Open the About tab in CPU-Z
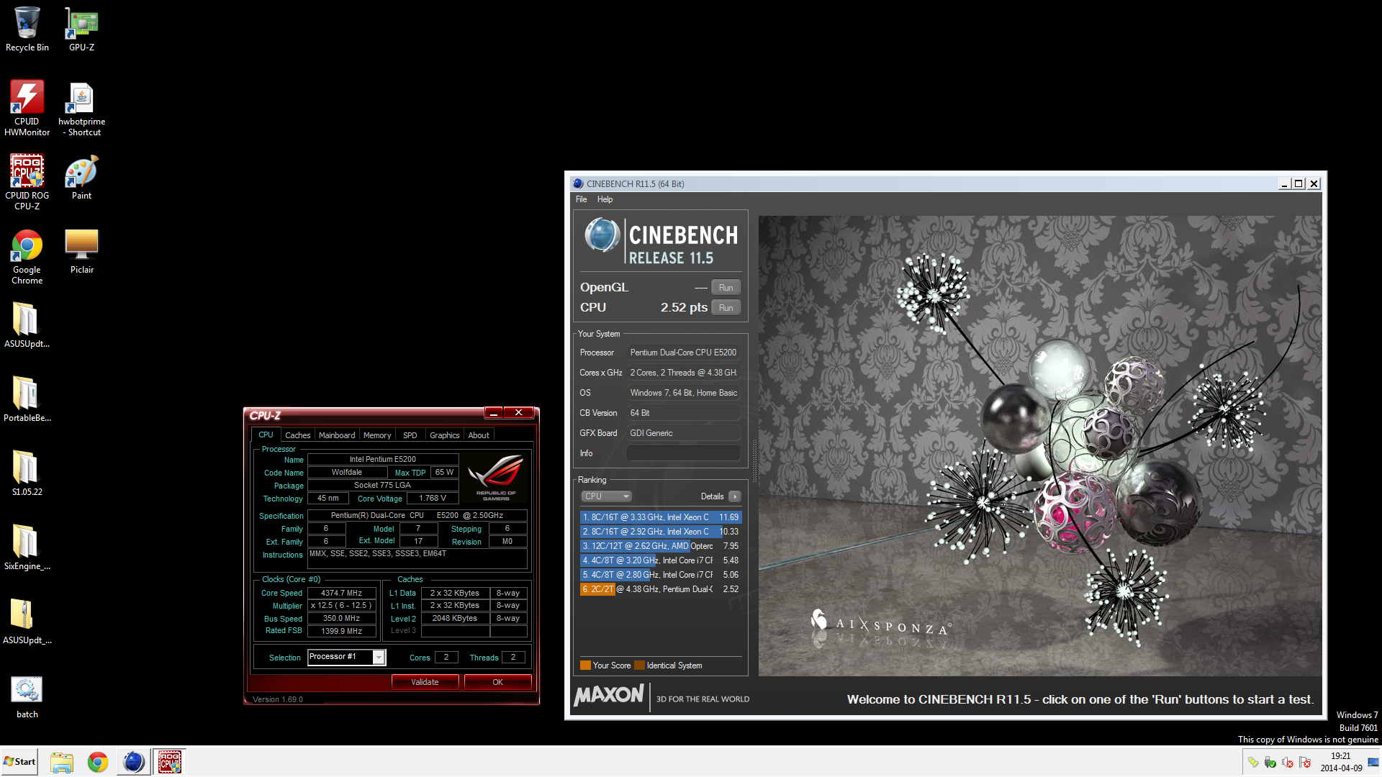Screen dimensions: 1382x777 click(x=479, y=435)
